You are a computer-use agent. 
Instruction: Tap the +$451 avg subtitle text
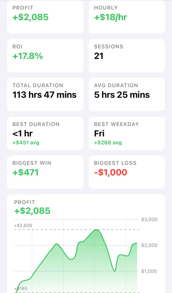click(x=26, y=143)
